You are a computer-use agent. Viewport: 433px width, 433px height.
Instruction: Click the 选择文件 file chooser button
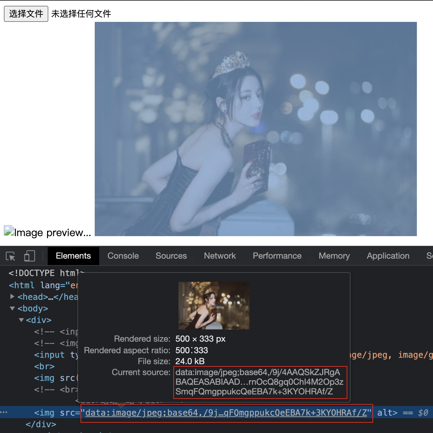tap(26, 14)
